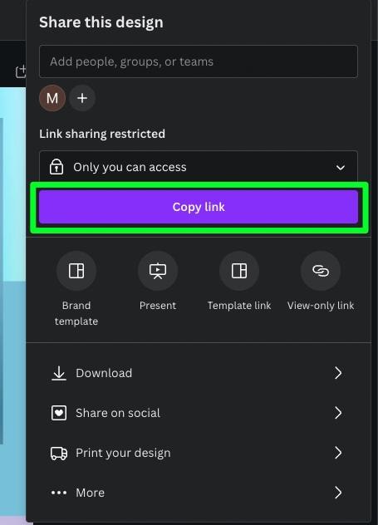
Task: Select the Download menu entry
Action: (x=199, y=373)
